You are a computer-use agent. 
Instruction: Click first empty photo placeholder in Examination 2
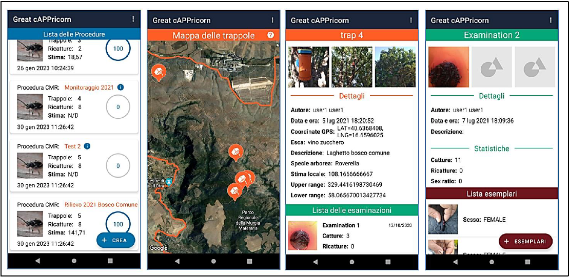tap(492, 67)
